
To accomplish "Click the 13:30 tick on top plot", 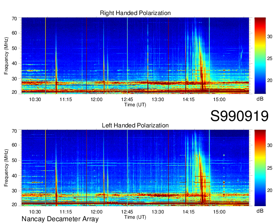I will (158, 99).
